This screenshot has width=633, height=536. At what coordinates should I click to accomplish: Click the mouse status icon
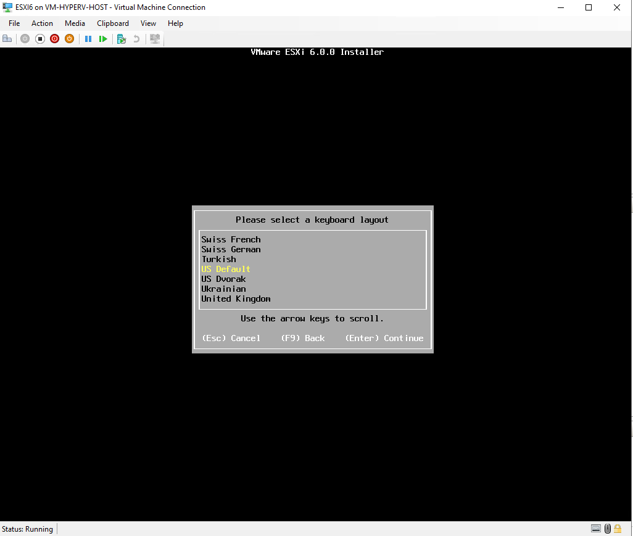(x=608, y=529)
